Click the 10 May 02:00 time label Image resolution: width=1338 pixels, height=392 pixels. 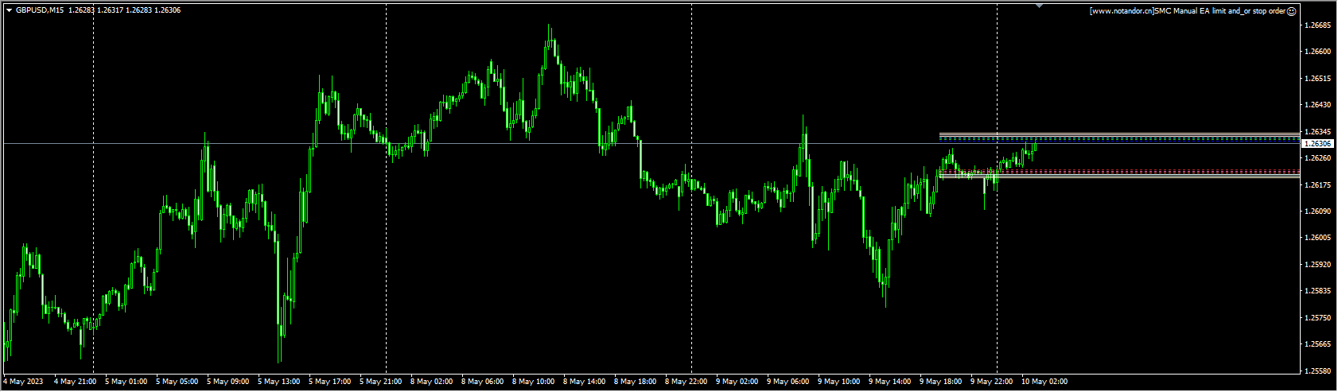[1044, 382]
